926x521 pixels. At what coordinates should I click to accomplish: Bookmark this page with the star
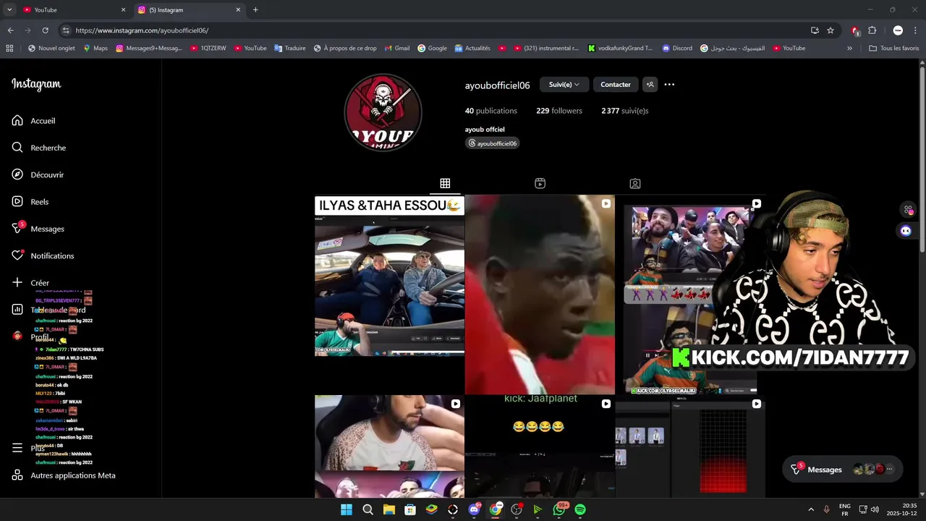click(831, 30)
